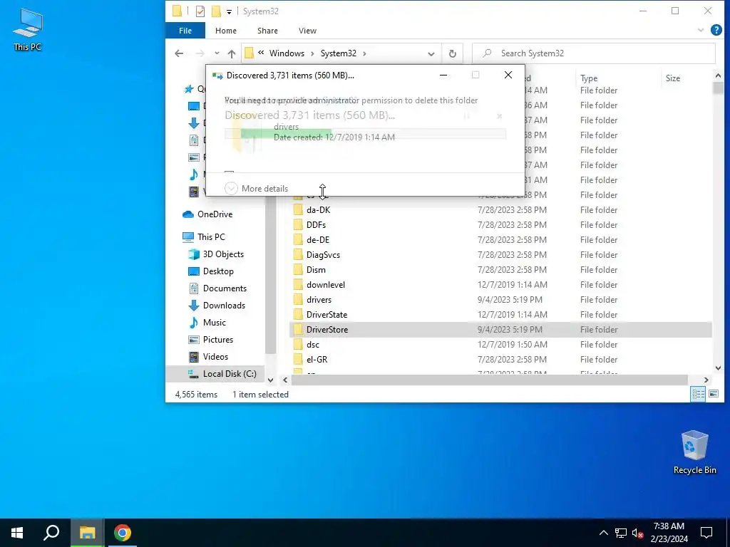
Task: Click the delete progress bar
Action: (x=365, y=133)
